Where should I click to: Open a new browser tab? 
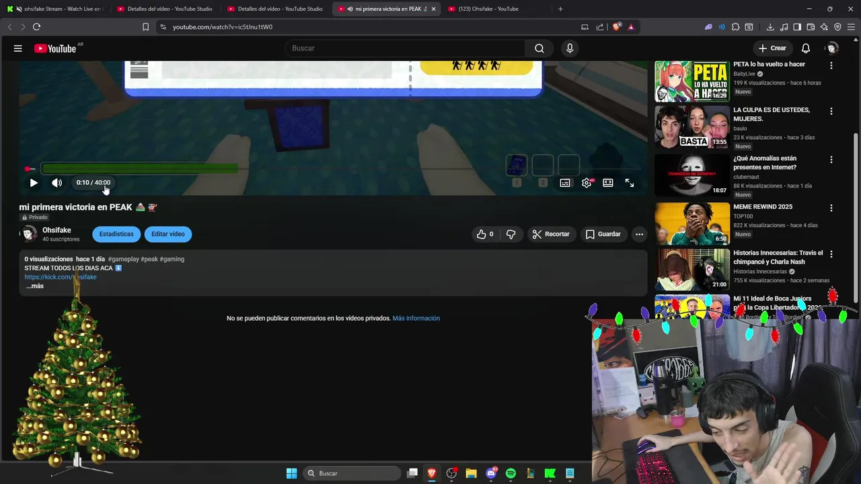pyautogui.click(x=560, y=9)
